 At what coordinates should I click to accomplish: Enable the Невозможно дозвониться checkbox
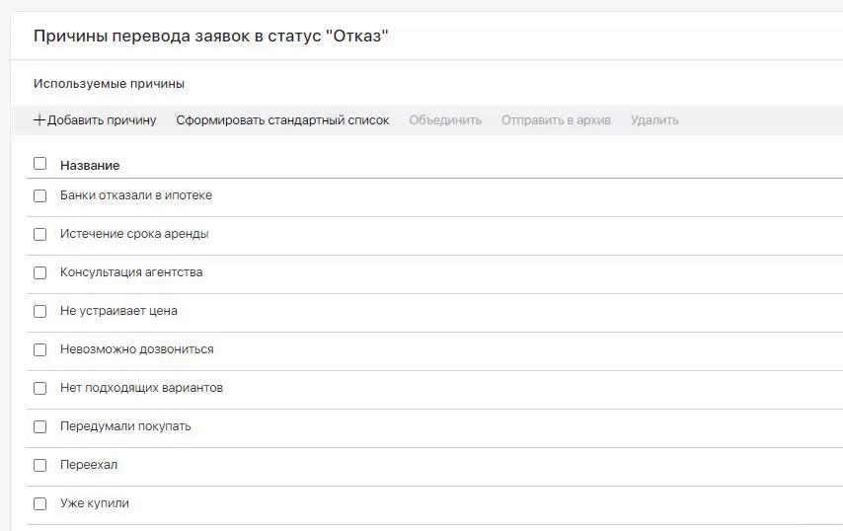[40, 349]
